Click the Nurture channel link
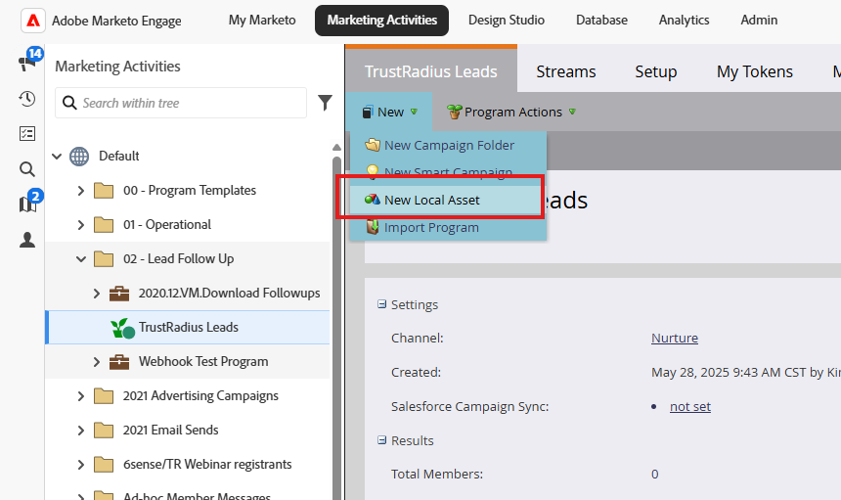841x500 pixels. pos(674,338)
